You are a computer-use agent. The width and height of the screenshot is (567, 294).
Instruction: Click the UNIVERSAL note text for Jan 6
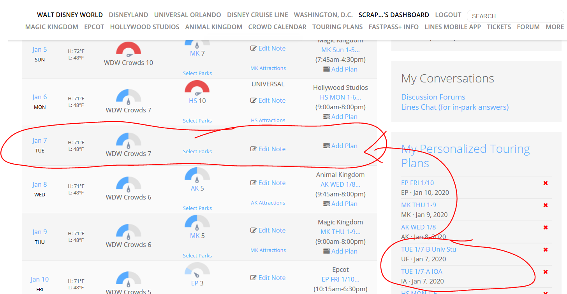pos(268,84)
